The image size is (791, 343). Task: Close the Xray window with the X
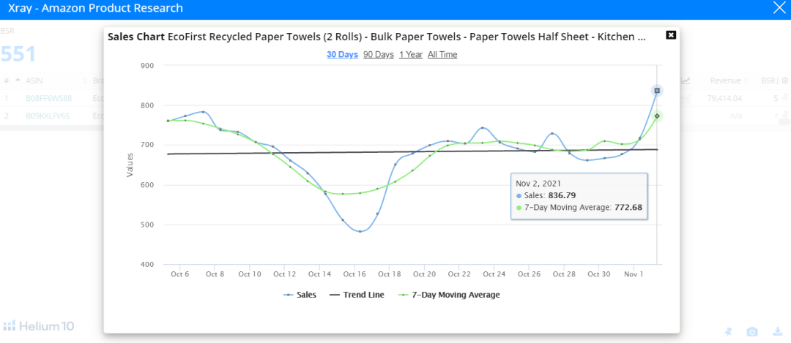(779, 8)
